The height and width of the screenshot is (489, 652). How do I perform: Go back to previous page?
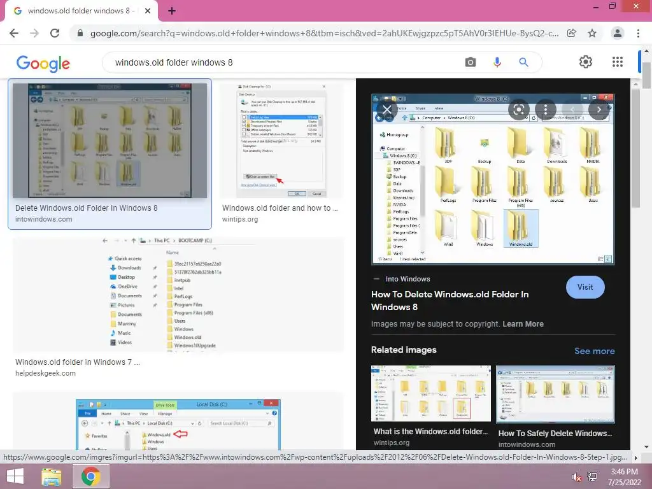pyautogui.click(x=14, y=33)
